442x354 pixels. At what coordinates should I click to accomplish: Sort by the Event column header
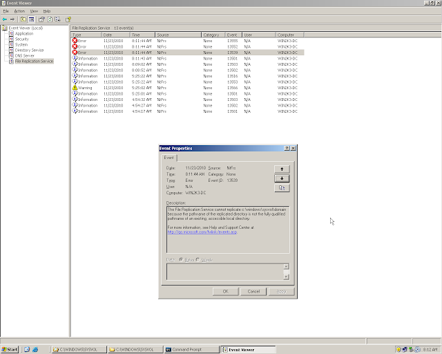click(233, 35)
